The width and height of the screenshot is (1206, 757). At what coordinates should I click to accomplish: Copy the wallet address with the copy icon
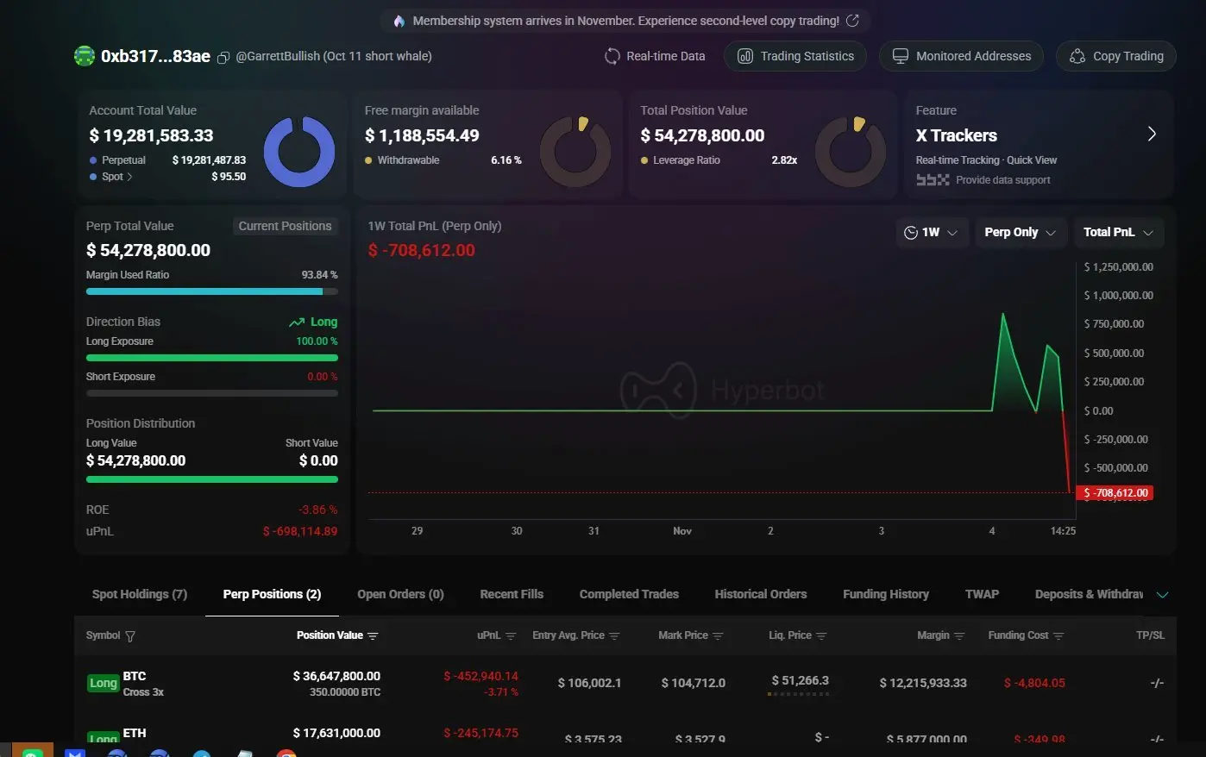coord(223,58)
